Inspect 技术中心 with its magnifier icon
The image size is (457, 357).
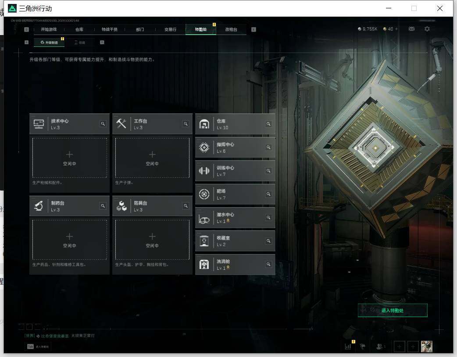pyautogui.click(x=103, y=124)
